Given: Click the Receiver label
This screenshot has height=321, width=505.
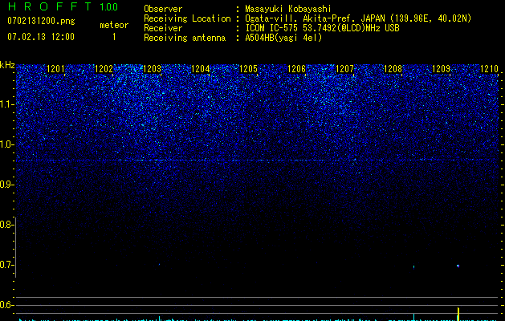Looking at the screenshot, I should 163,28.
